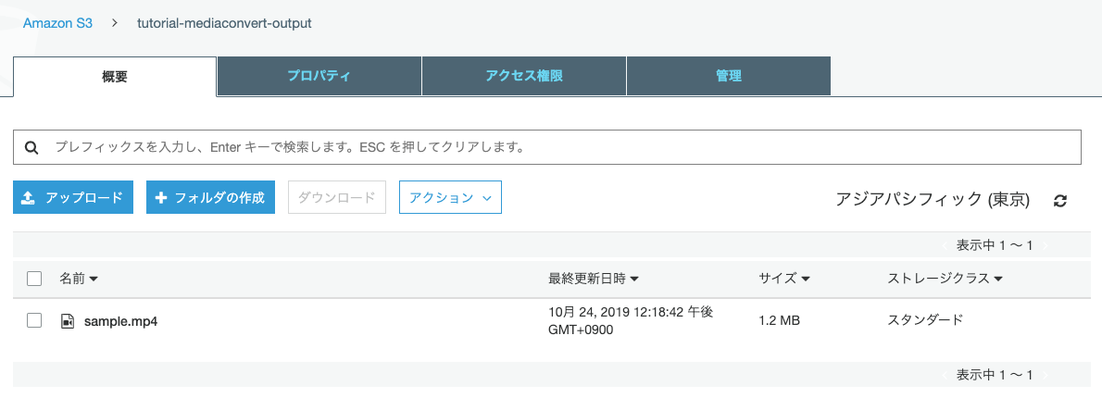
Task: Open the アクション dropdown menu
Action: tap(450, 198)
